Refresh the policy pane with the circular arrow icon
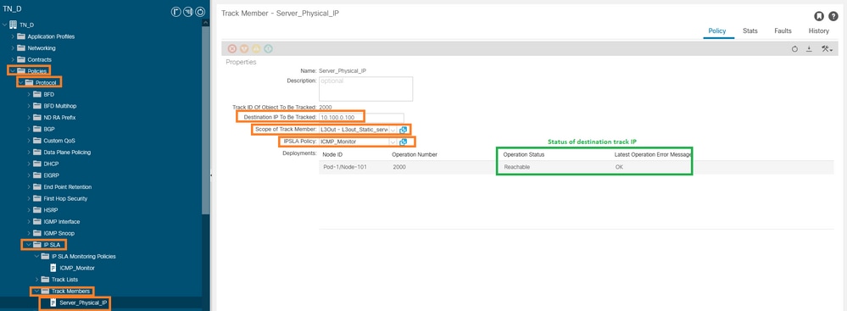 (794, 49)
